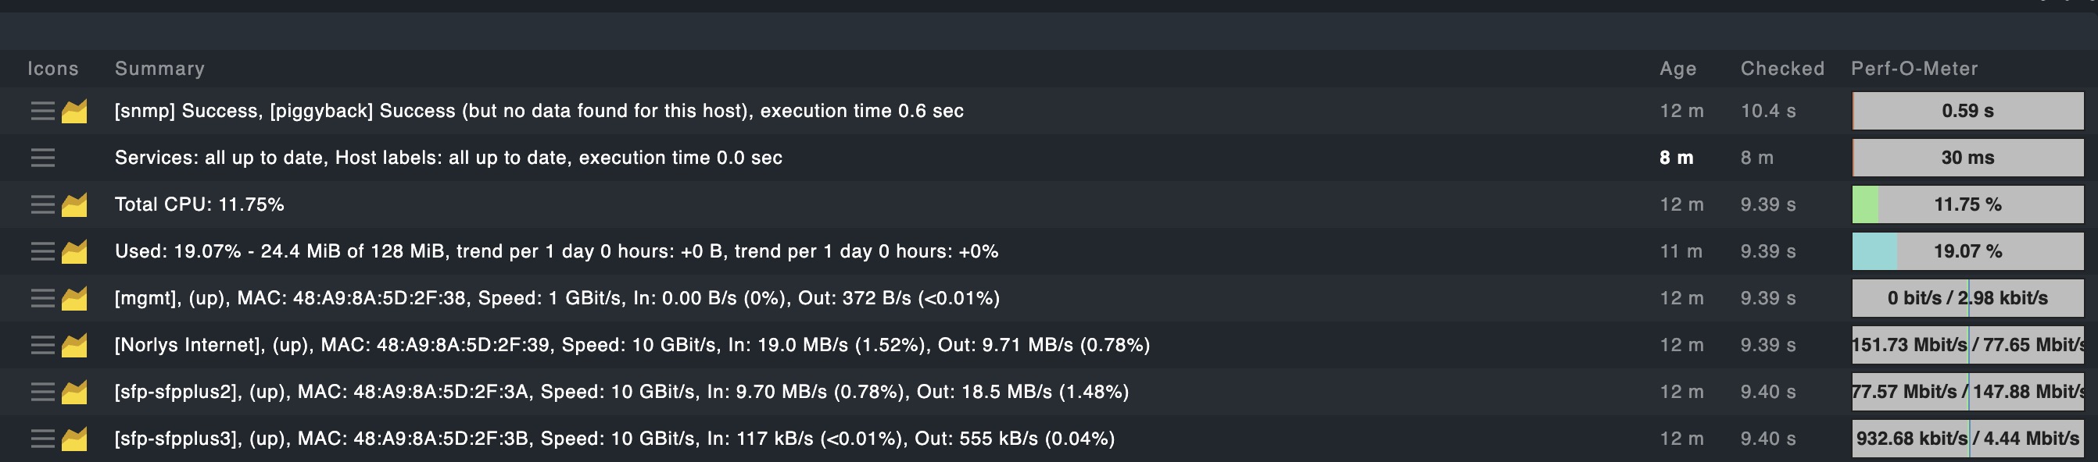The image size is (2098, 462).
Task: Open action menu for mgmt interface row
Action: coord(42,299)
